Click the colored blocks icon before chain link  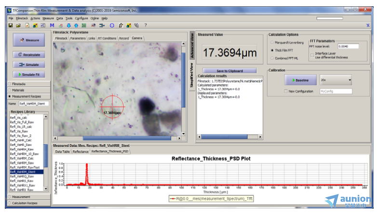[129, 25]
